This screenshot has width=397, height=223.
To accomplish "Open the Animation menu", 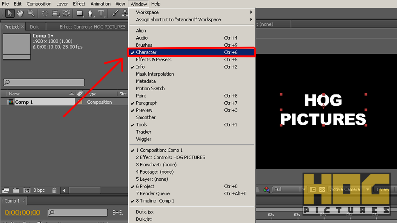I will click(x=100, y=4).
